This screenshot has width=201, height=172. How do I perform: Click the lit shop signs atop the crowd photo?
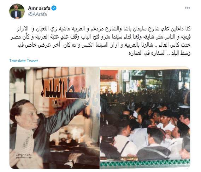click(153, 81)
